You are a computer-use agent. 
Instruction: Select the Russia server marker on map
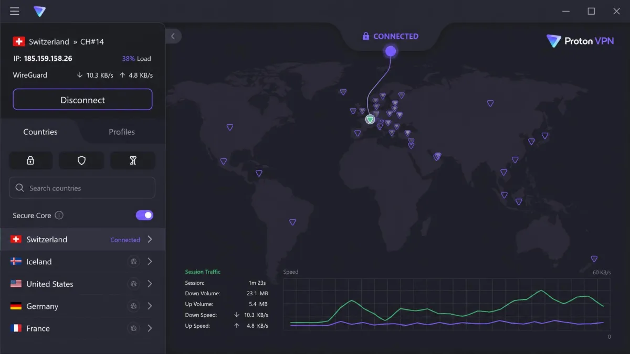pos(490,103)
